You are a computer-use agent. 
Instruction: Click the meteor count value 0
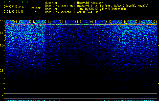pos(36,12)
